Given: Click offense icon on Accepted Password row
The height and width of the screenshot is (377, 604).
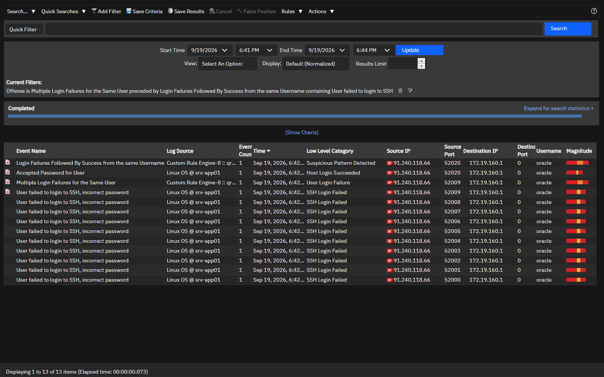Looking at the screenshot, I should tap(8, 172).
